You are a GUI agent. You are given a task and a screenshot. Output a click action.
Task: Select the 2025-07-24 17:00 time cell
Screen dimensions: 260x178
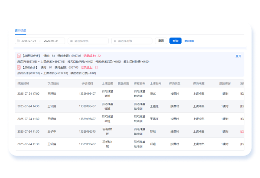tap(28, 94)
